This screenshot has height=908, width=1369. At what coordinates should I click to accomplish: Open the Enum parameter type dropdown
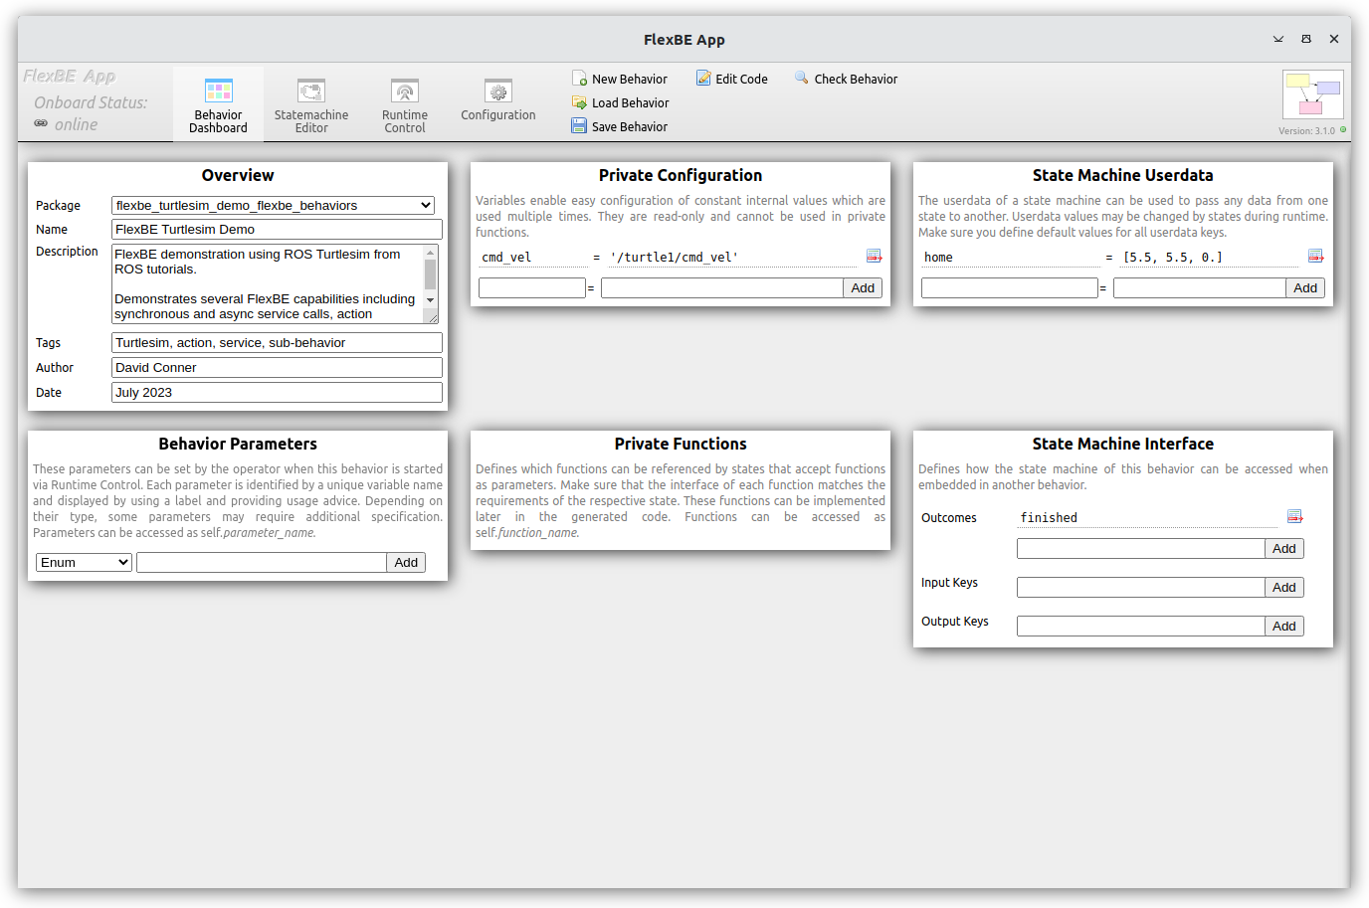coord(84,562)
